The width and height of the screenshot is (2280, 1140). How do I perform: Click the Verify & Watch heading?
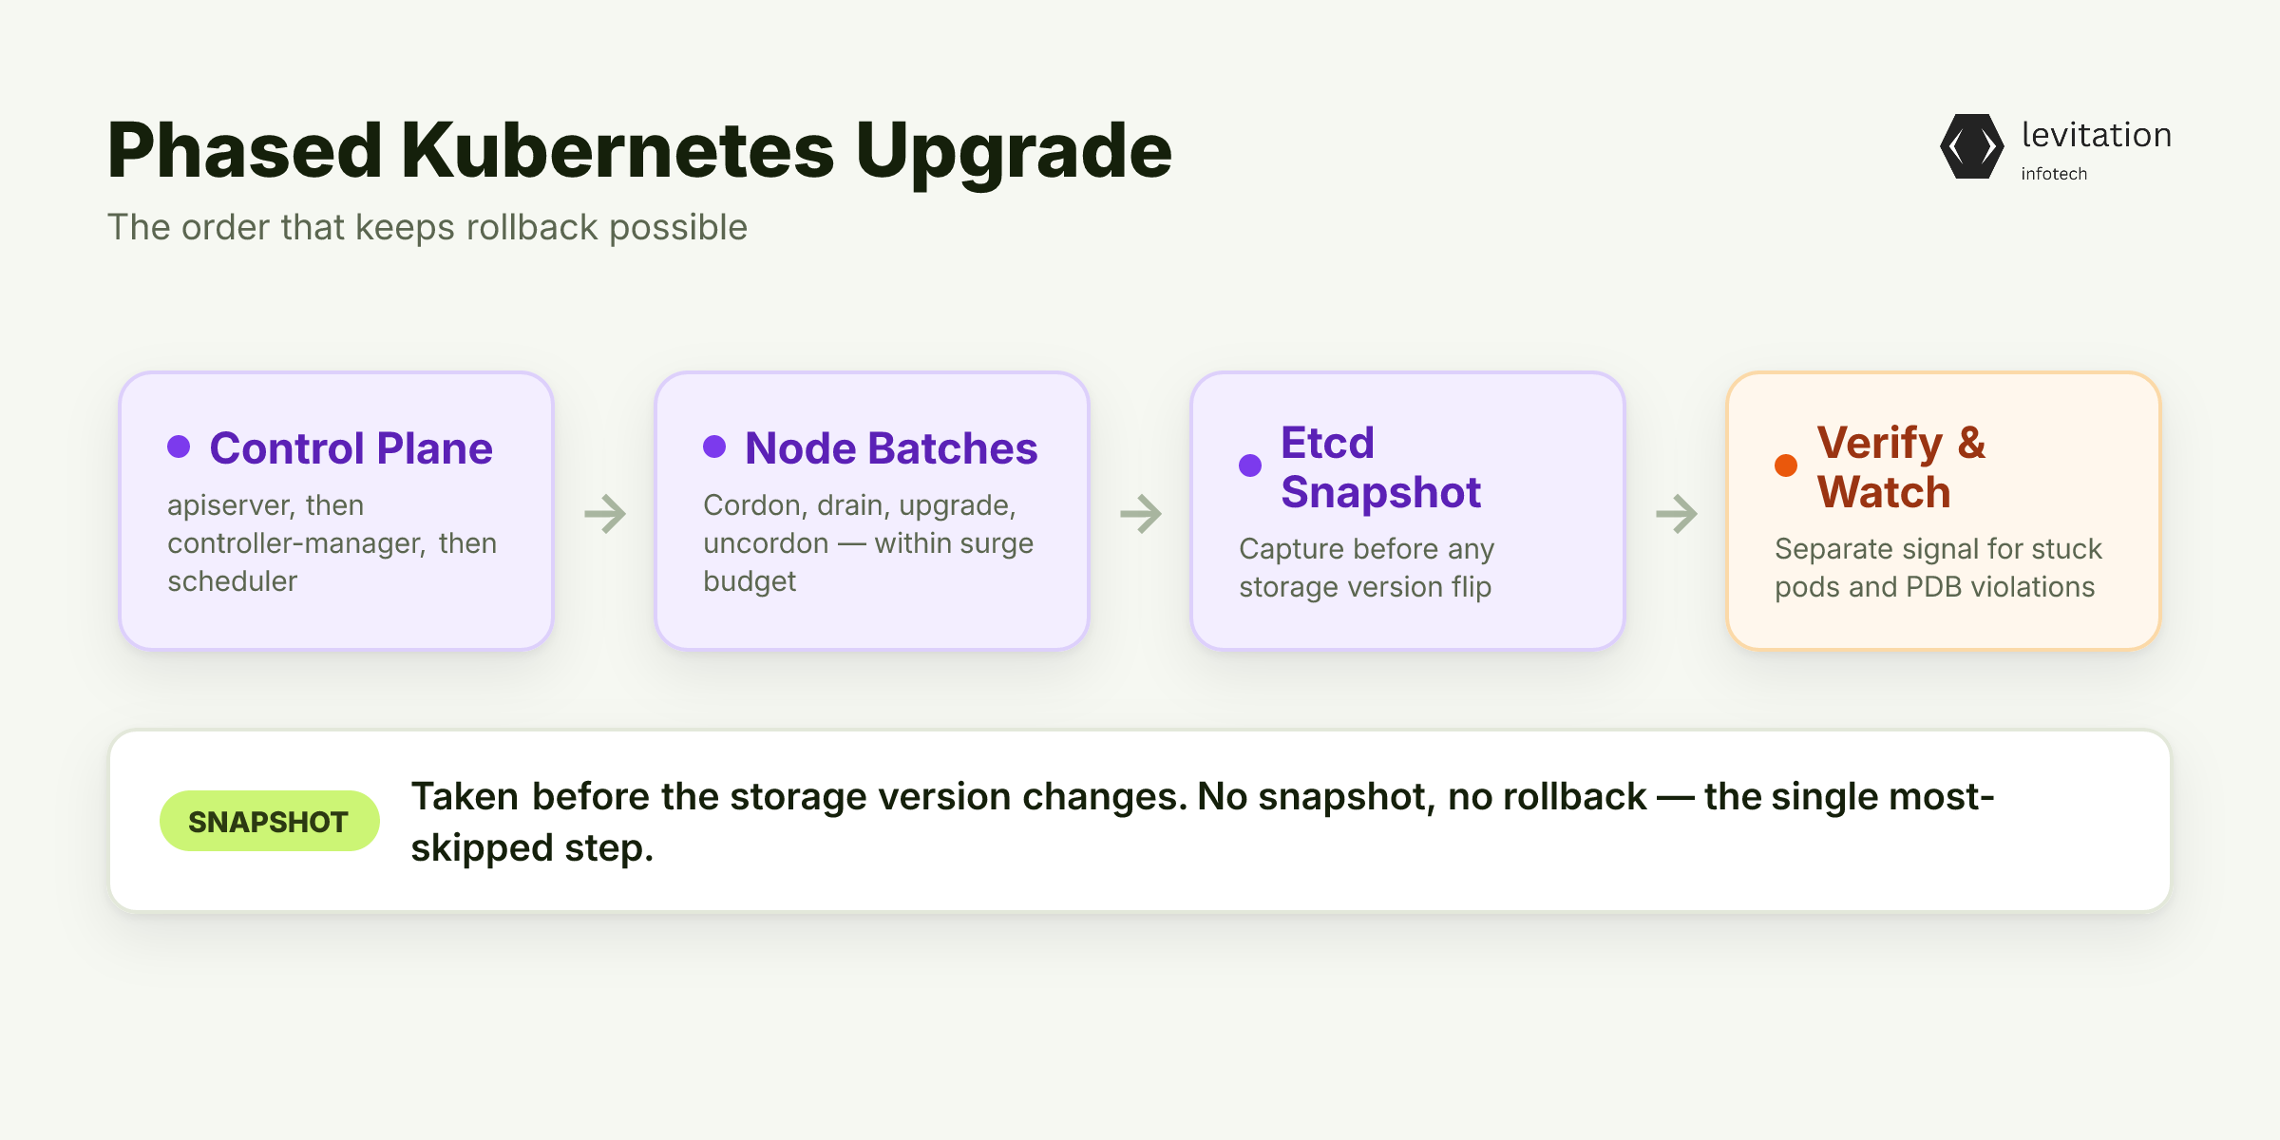pyautogui.click(x=1901, y=467)
